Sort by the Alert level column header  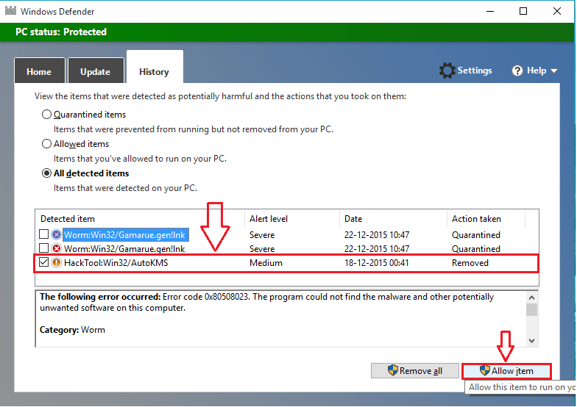(x=269, y=219)
